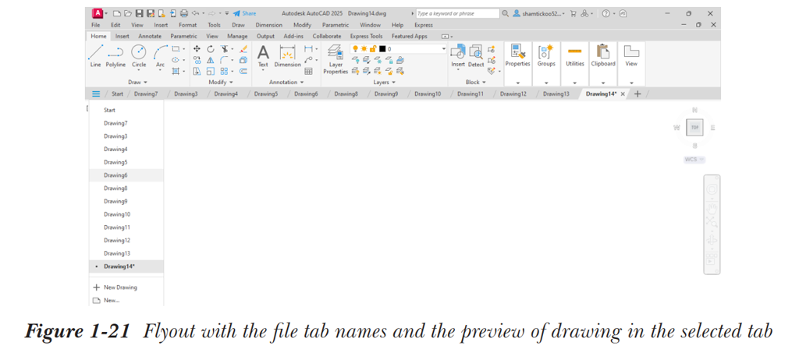Click the keyword search input field
The image size is (799, 349).
pyautogui.click(x=457, y=14)
